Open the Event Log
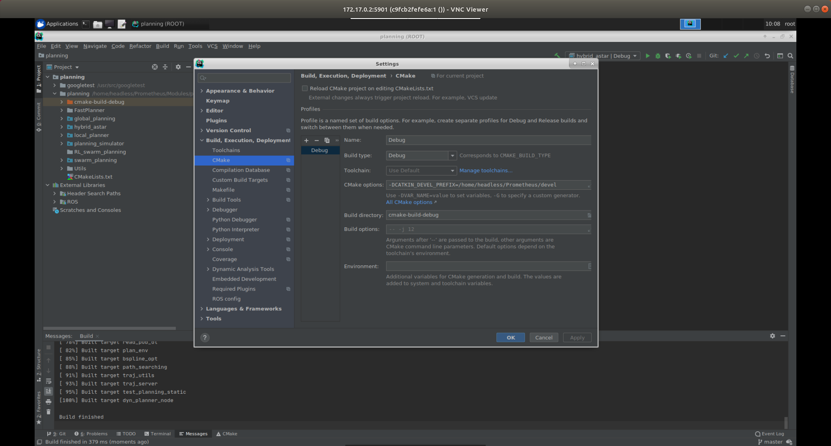Screen dimensions: 831x446 [770, 434]
